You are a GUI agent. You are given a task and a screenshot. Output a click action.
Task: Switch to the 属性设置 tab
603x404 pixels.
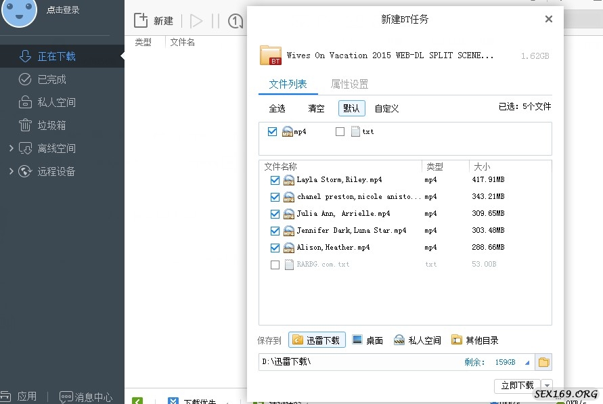point(349,84)
